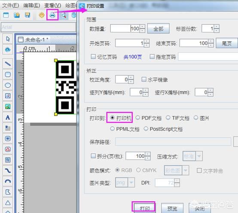This screenshot has height=213, width=238.
Task: Choose the straight line drawing tool
Action: 8,64
